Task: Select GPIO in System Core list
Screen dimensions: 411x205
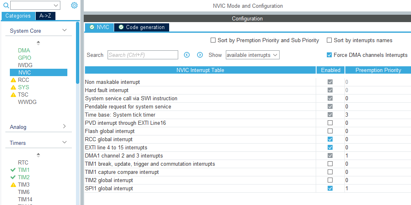Action: pyautogui.click(x=25, y=58)
